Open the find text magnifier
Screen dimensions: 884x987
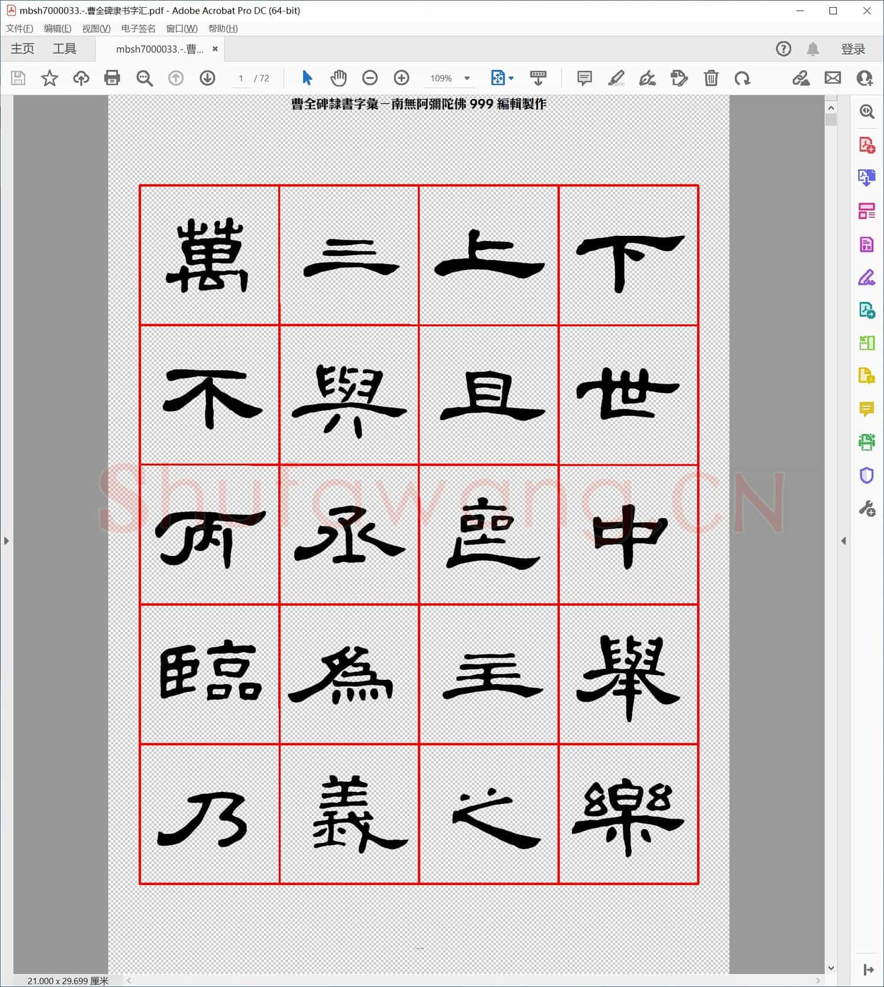[144, 78]
